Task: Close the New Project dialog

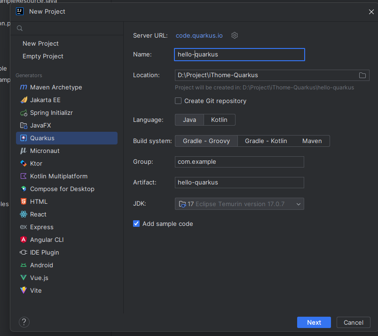Action: coord(371,12)
